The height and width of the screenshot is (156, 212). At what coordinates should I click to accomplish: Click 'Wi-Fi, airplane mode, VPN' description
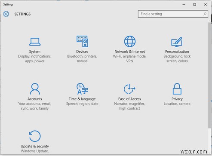(x=130, y=59)
